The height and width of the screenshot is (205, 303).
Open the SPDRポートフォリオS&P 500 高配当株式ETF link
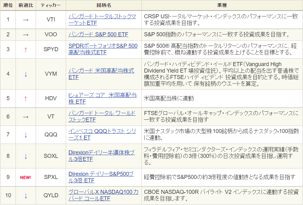[103, 49]
